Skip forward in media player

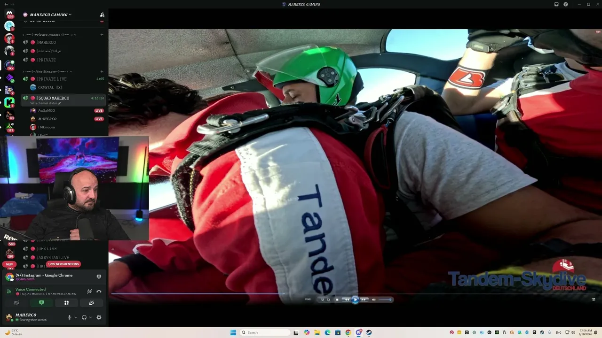coord(364,300)
